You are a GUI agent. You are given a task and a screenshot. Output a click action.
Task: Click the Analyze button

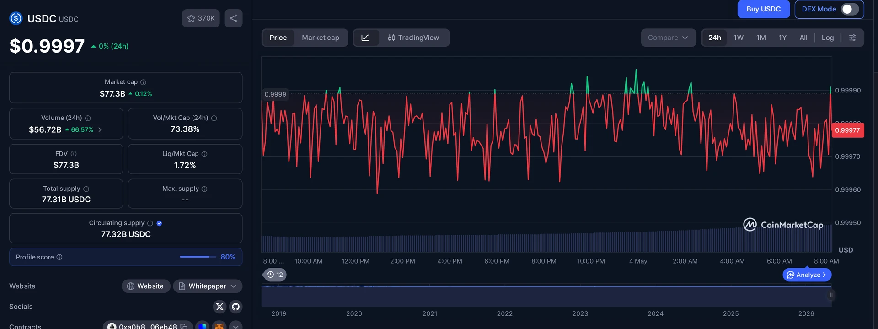(x=807, y=275)
